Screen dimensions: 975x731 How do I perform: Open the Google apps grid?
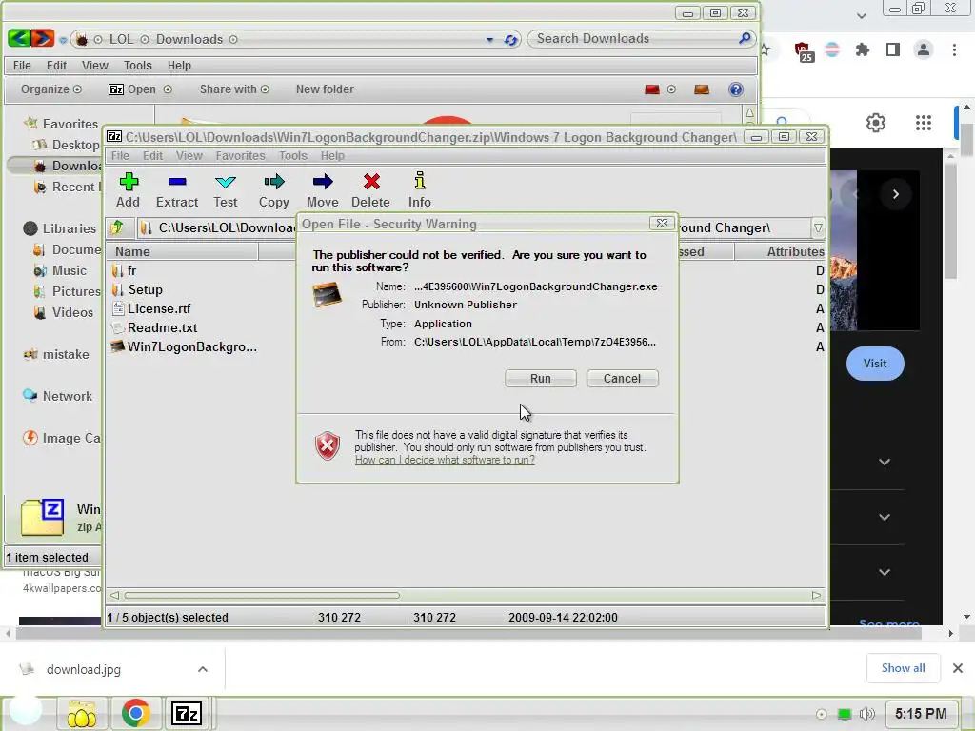point(924,123)
